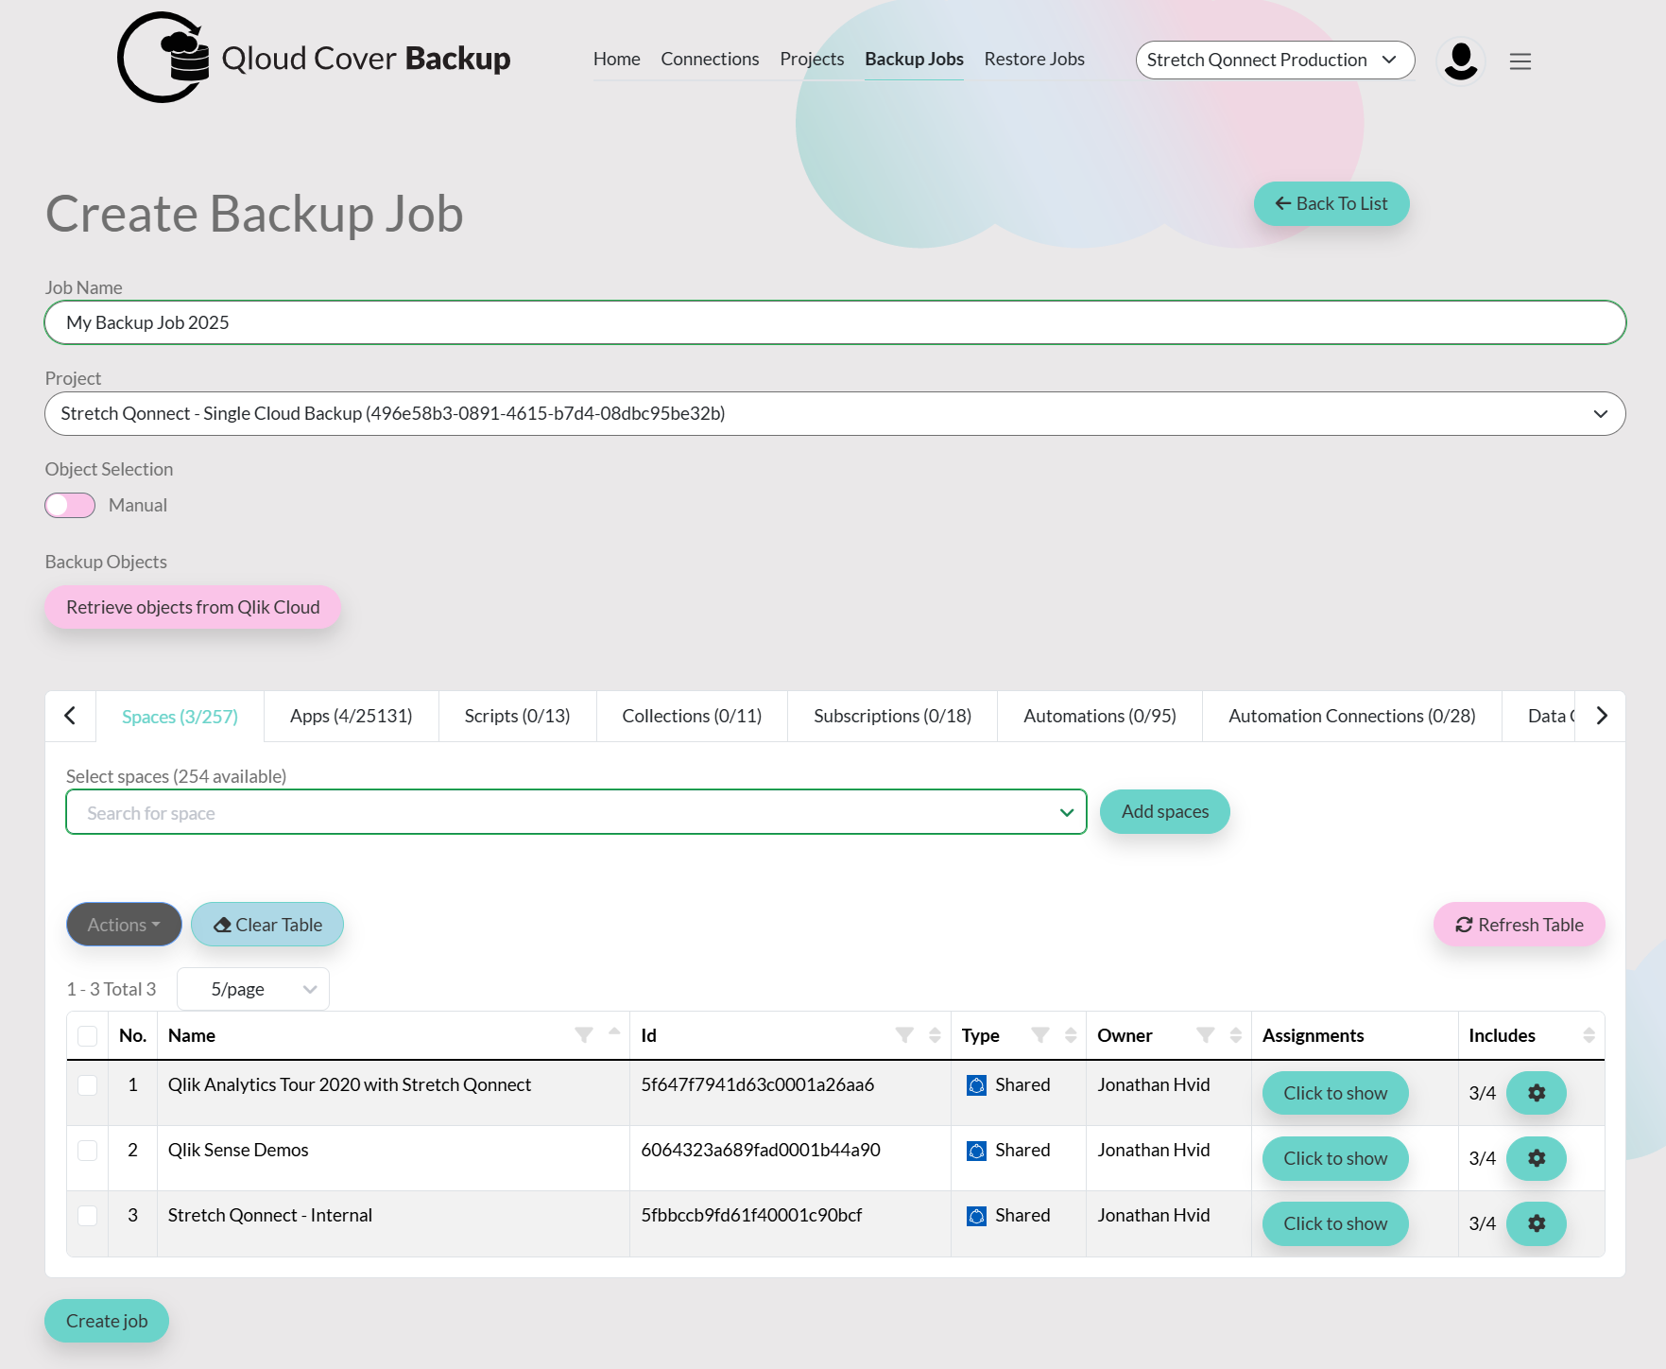Click the space name Qlik Sense Demos
The height and width of the screenshot is (1369, 1666).
(x=238, y=1150)
